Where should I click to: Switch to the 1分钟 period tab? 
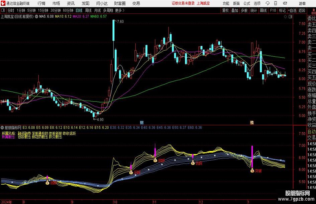pyautogui.click(x=21, y=10)
